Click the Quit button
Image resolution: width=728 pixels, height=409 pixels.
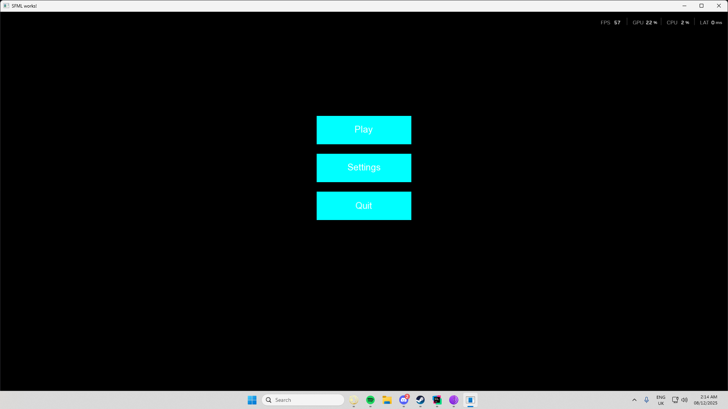364,206
